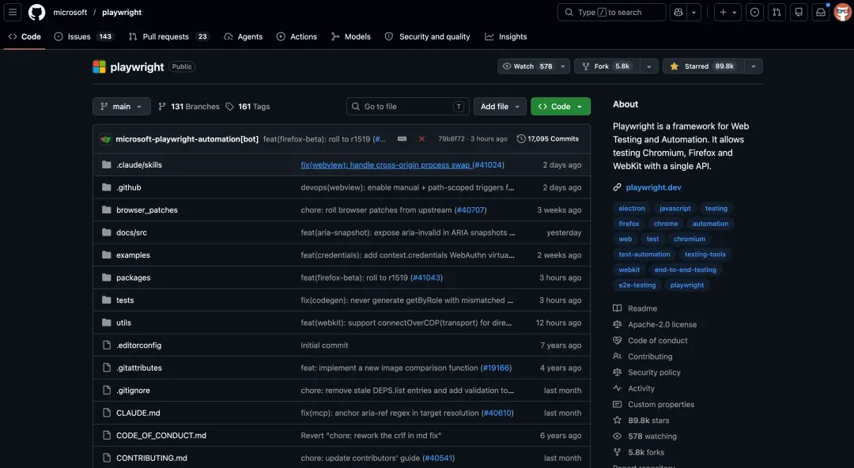This screenshot has width=854, height=468.
Task: View the 17,095 Commits history
Action: [547, 139]
